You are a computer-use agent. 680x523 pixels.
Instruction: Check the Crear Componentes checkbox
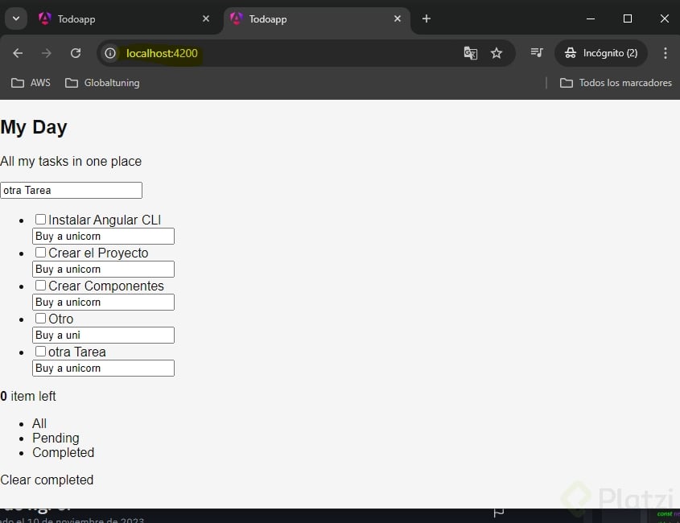40,285
